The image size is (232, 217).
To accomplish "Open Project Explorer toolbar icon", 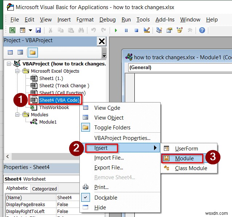I will [159, 30].
